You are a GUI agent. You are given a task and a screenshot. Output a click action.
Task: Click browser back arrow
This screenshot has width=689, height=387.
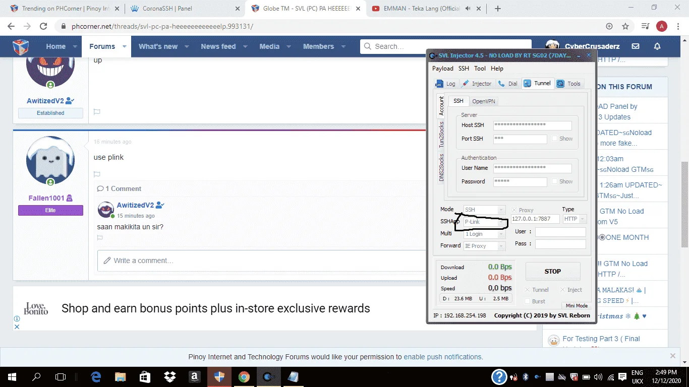11,26
